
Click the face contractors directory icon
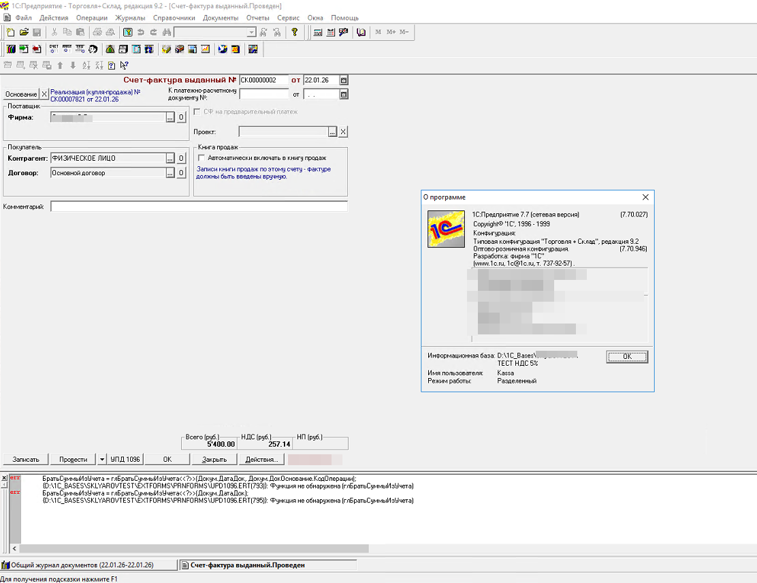(93, 49)
